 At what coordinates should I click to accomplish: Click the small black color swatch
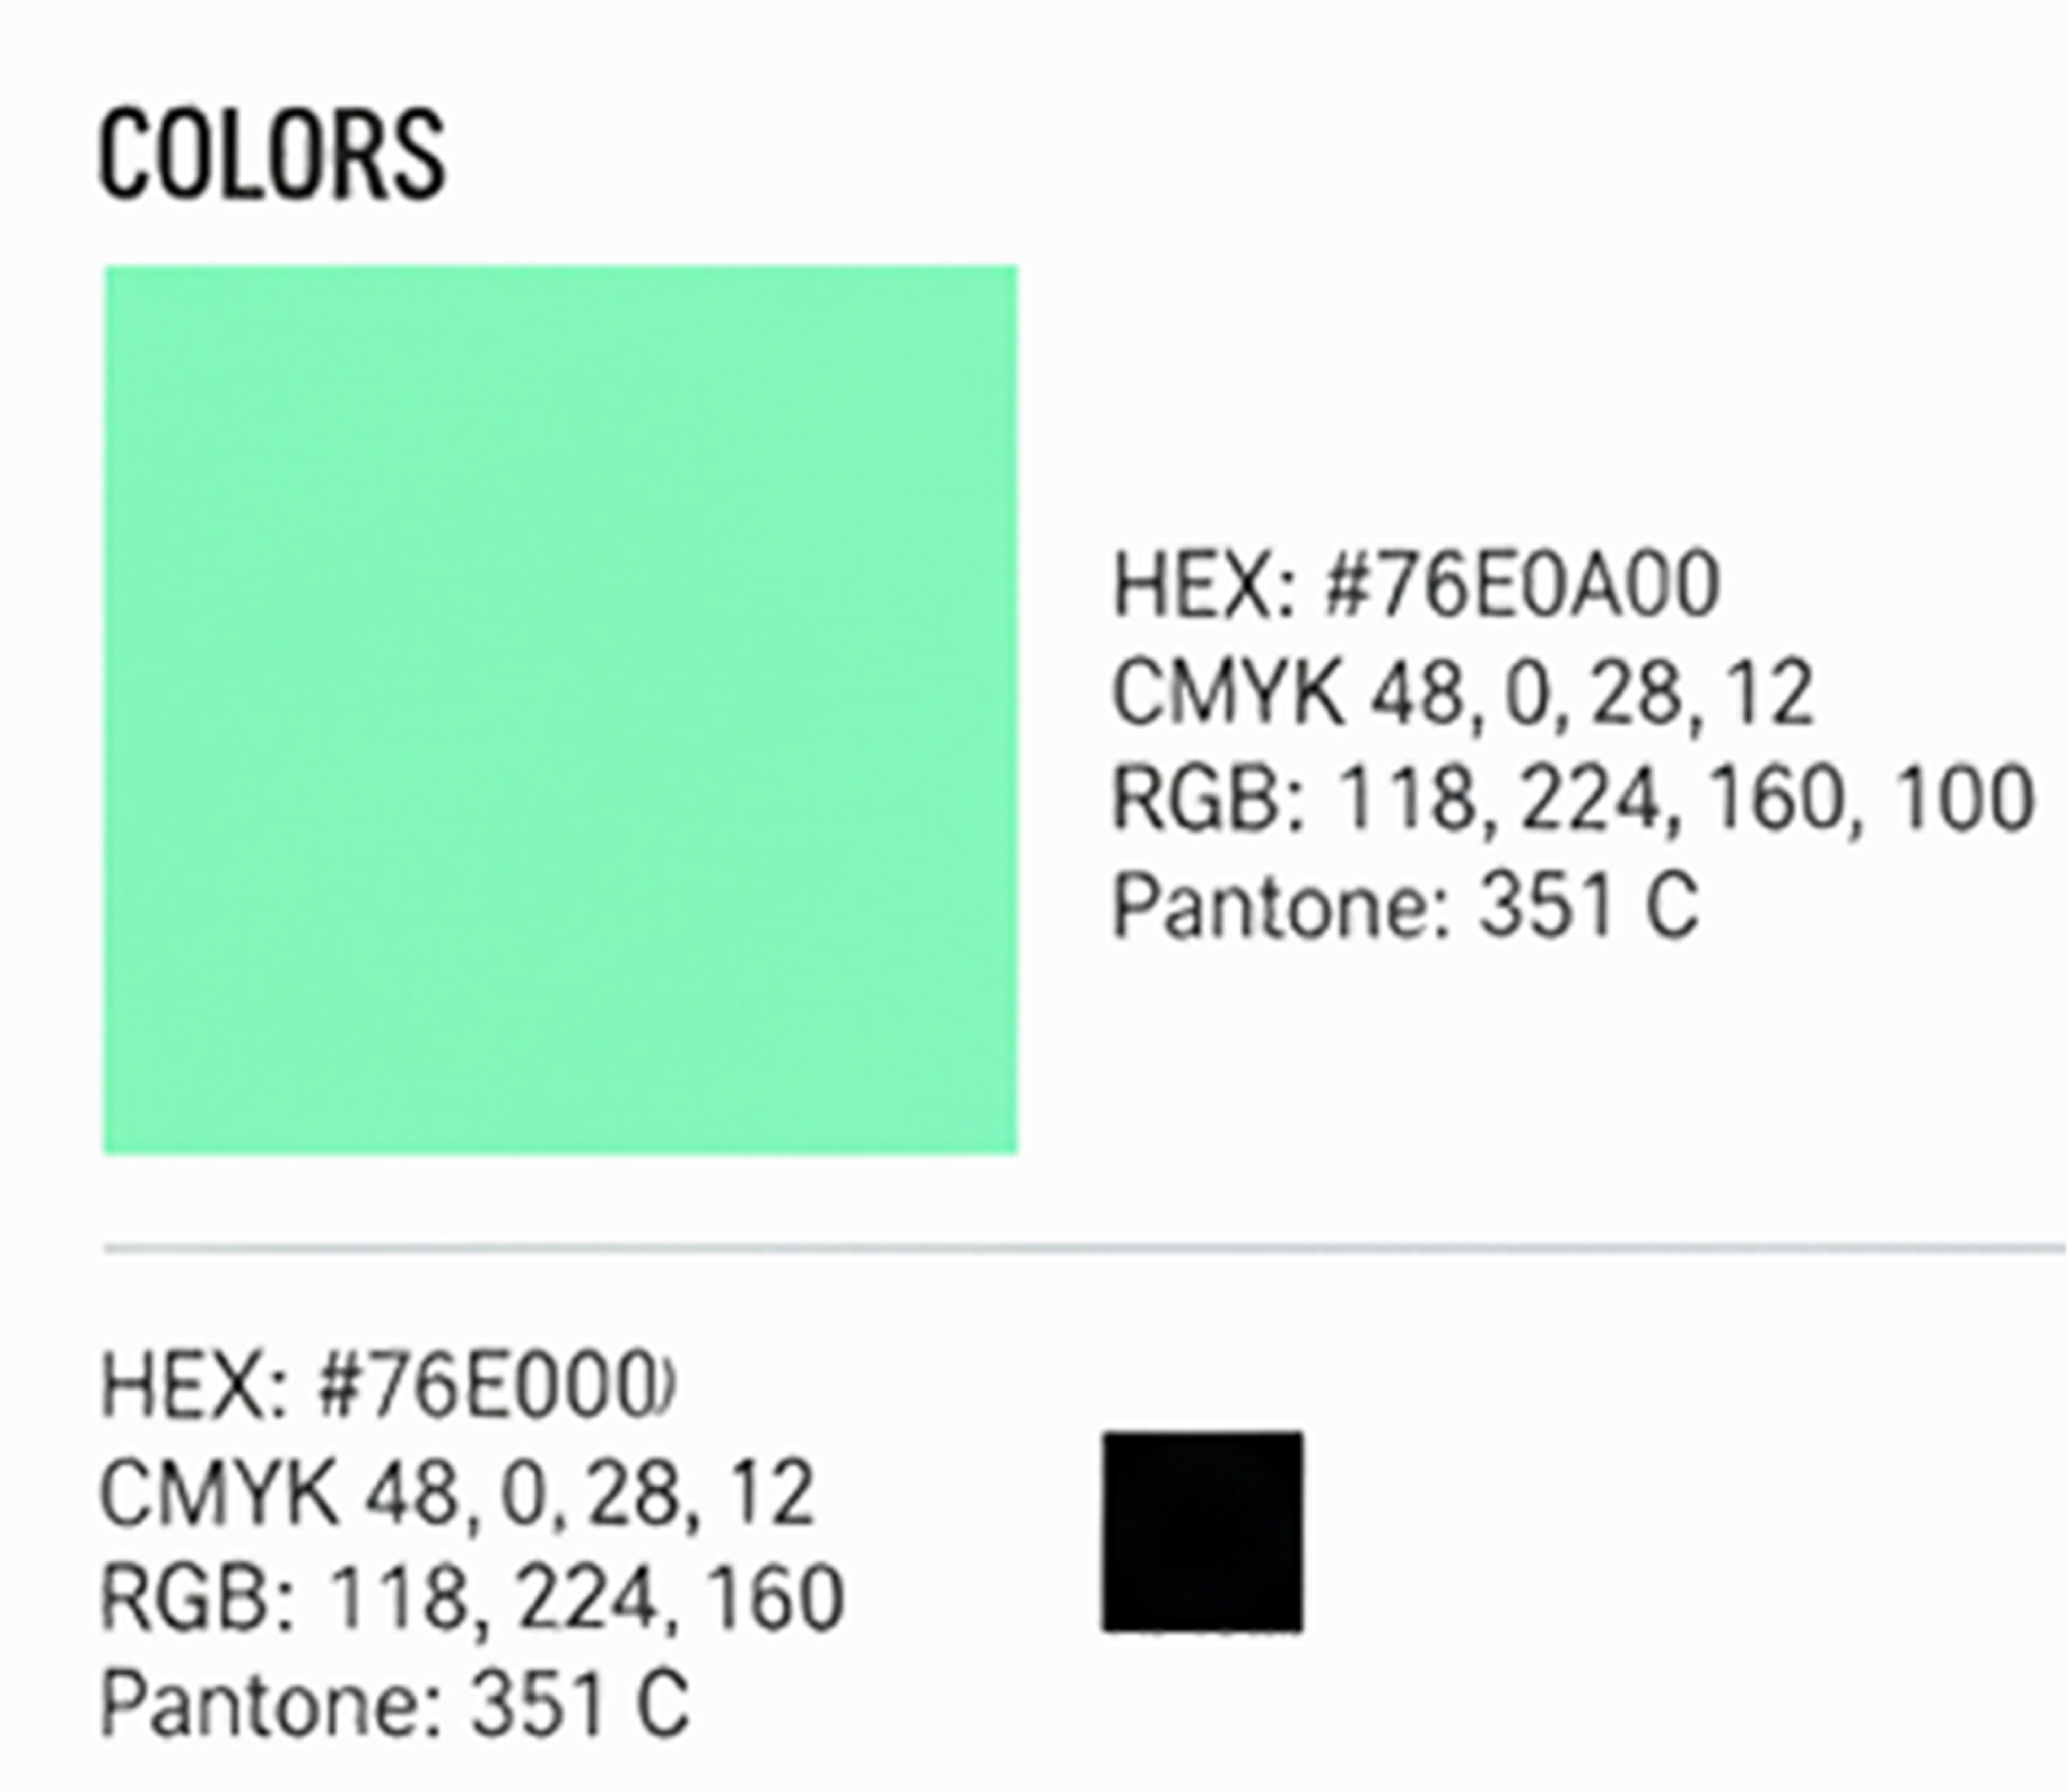(1202, 1531)
